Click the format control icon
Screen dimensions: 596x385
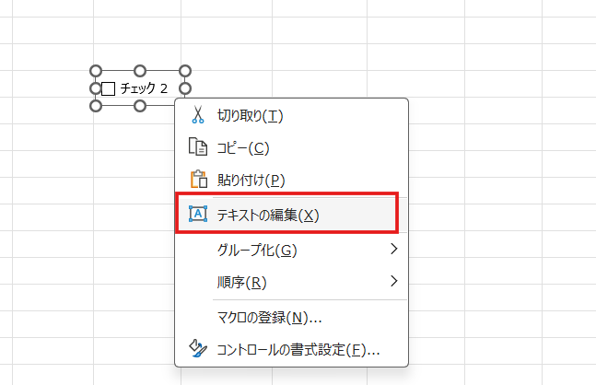[197, 349]
